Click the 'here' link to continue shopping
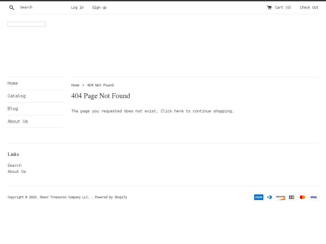This screenshot has width=326, height=244. [x=179, y=111]
